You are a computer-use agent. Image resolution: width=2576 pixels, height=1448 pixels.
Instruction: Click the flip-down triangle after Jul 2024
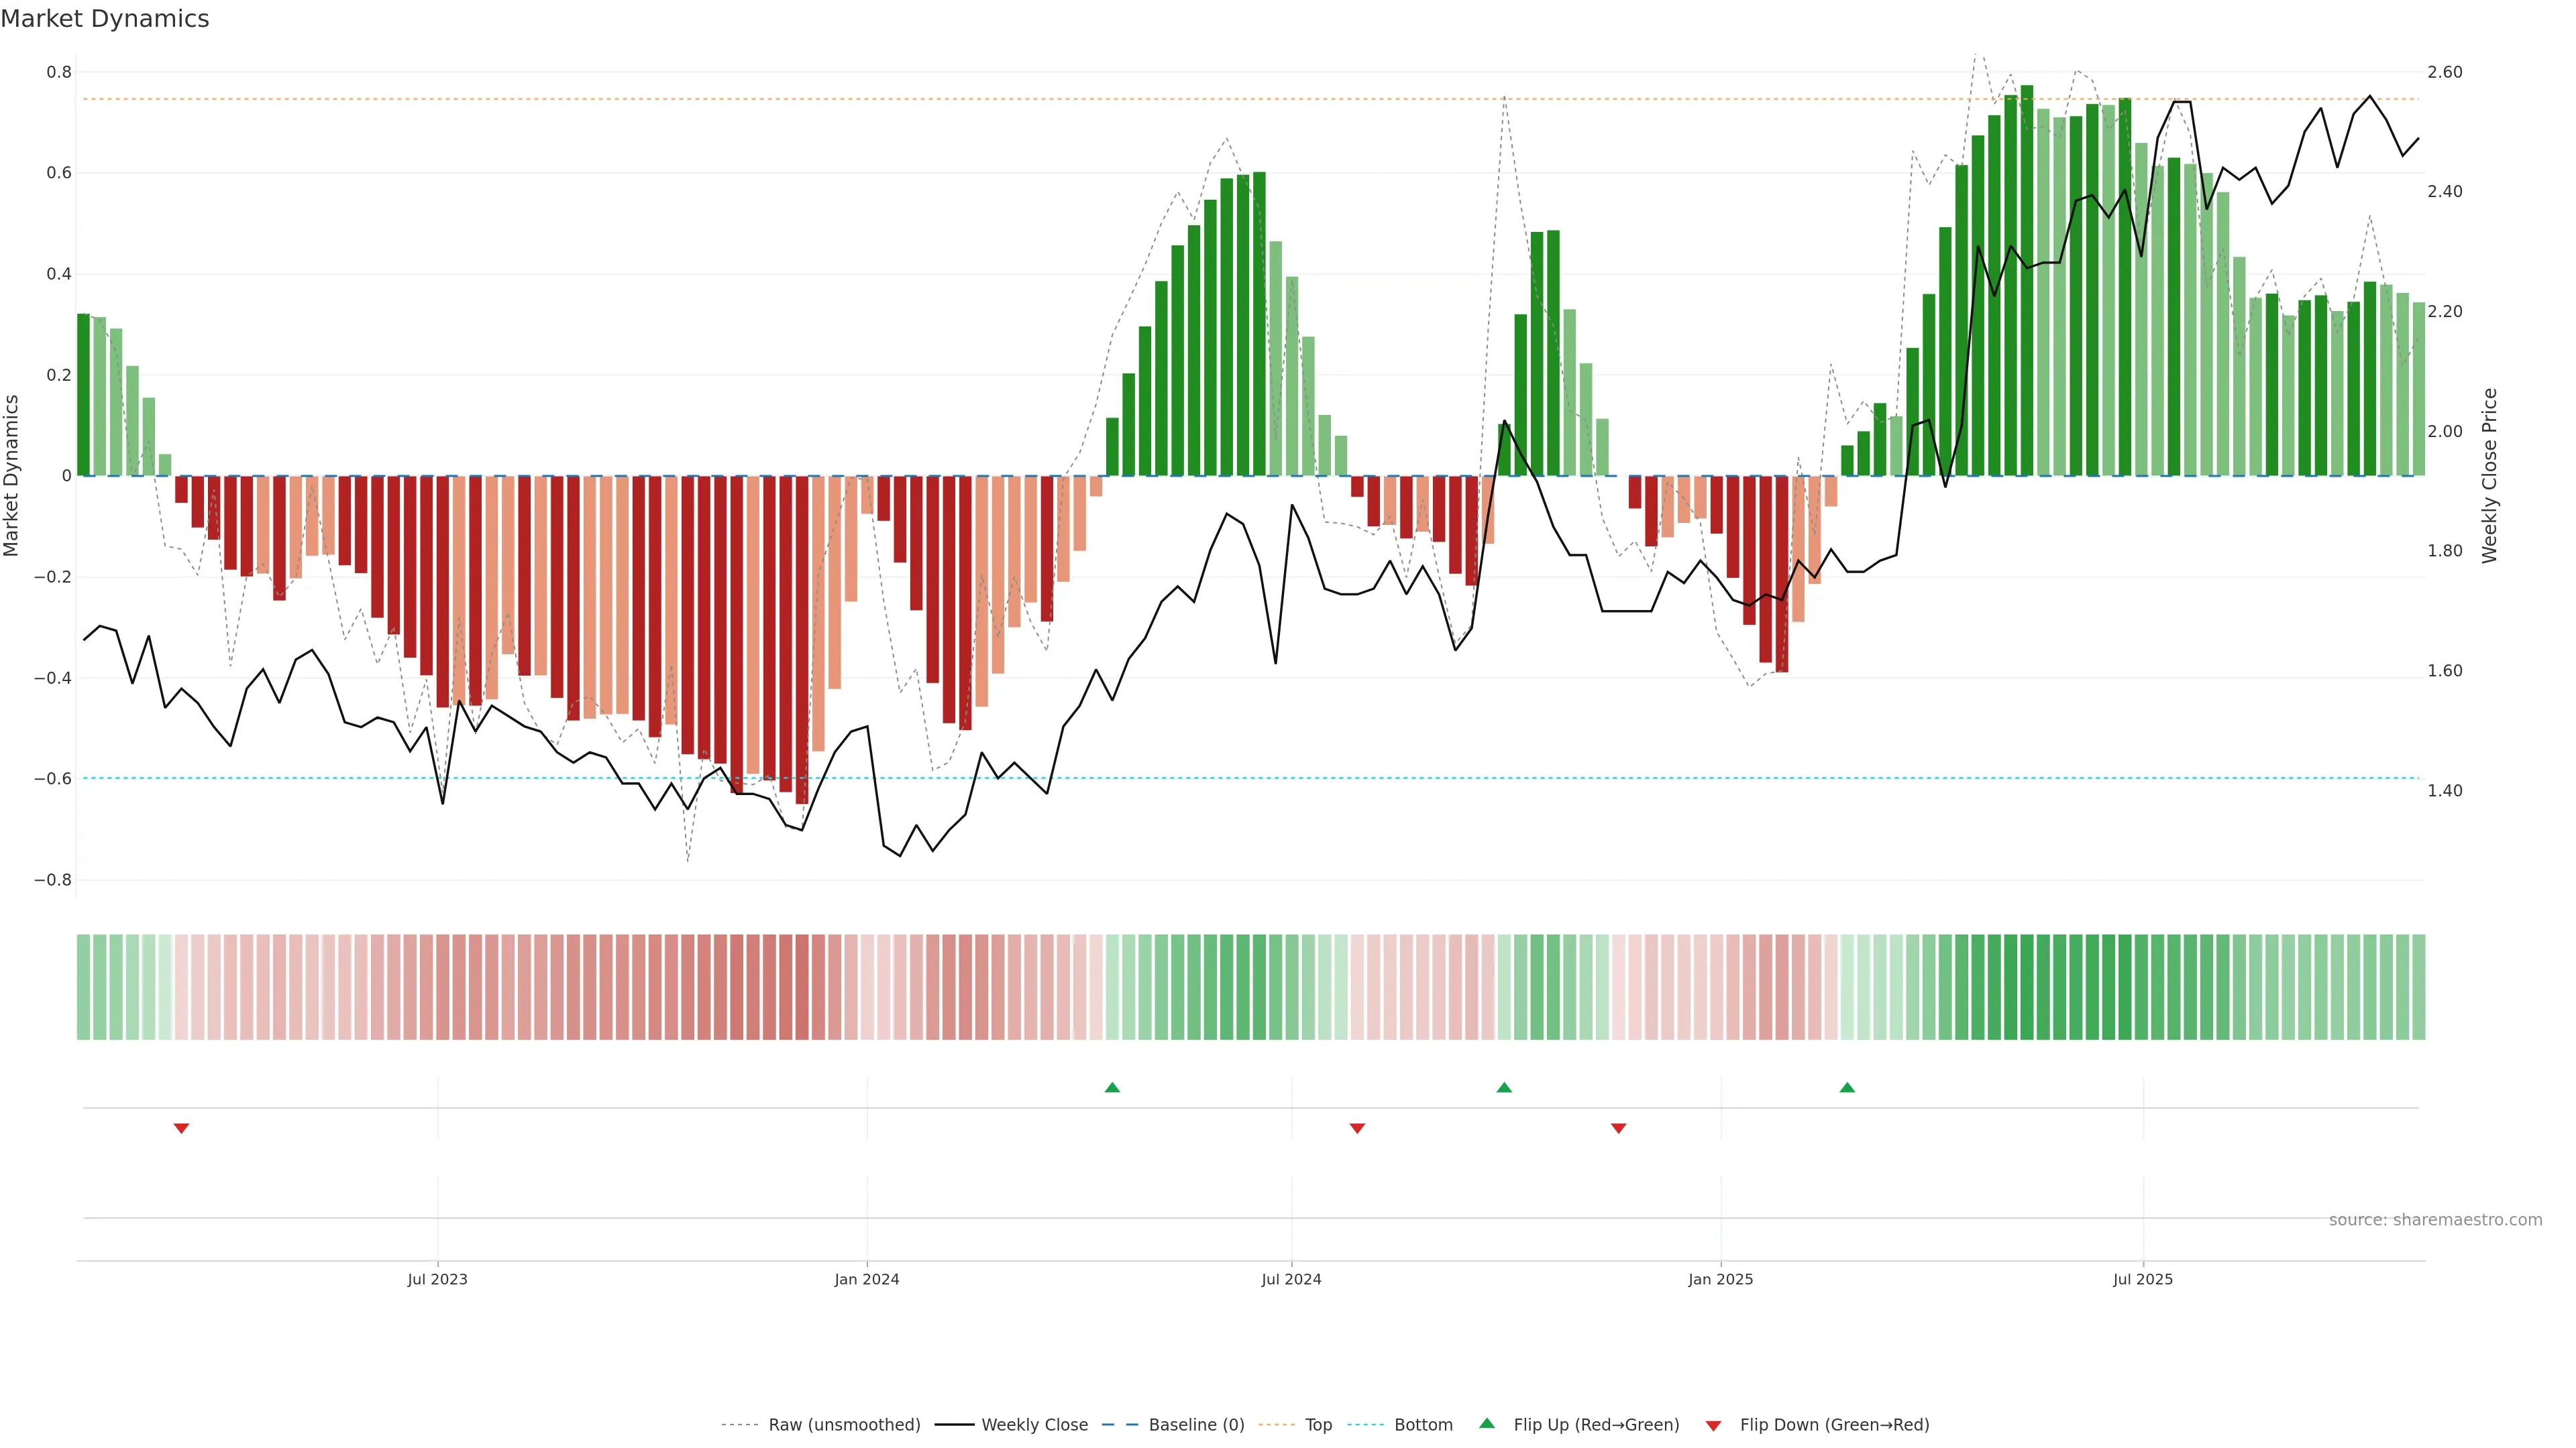[1357, 1128]
